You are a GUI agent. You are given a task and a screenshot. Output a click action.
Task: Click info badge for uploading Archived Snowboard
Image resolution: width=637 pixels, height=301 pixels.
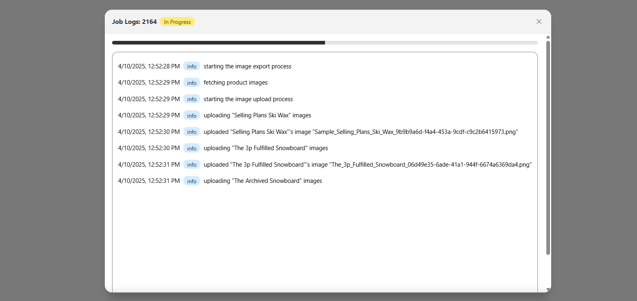(x=191, y=181)
